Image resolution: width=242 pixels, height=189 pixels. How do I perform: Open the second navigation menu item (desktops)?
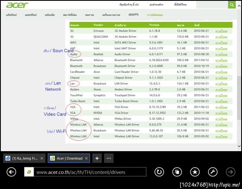(x=31, y=15)
